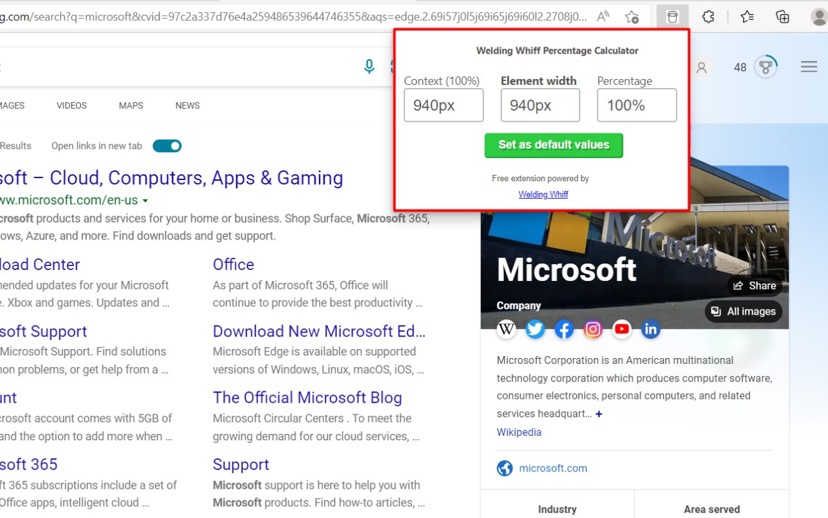Click the Percentage input field
This screenshot has width=828, height=518.
tap(637, 105)
